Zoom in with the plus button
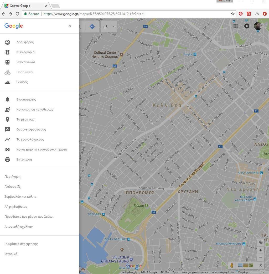 click(x=261, y=250)
